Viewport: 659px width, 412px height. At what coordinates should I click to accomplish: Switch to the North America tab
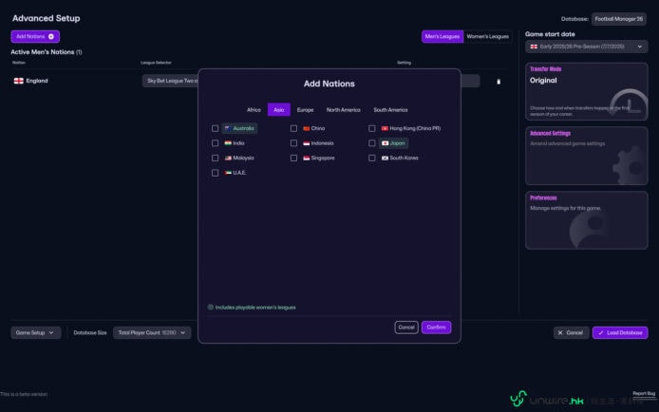344,109
